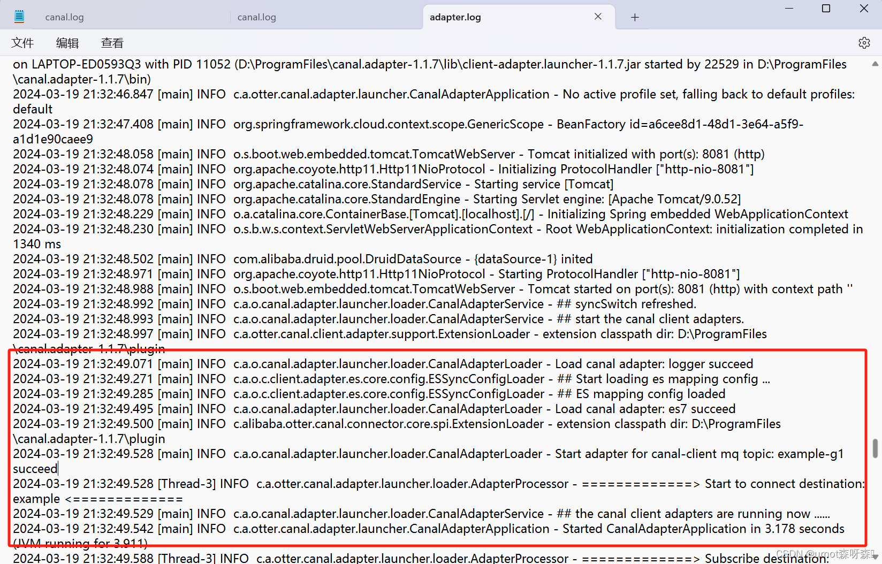Close the Notepad window
This screenshot has width=882, height=564.
coord(864,9)
